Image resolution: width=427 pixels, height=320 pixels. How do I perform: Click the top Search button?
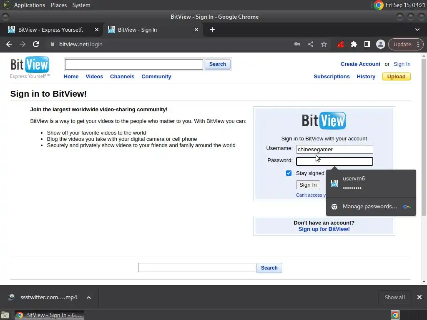click(x=218, y=64)
